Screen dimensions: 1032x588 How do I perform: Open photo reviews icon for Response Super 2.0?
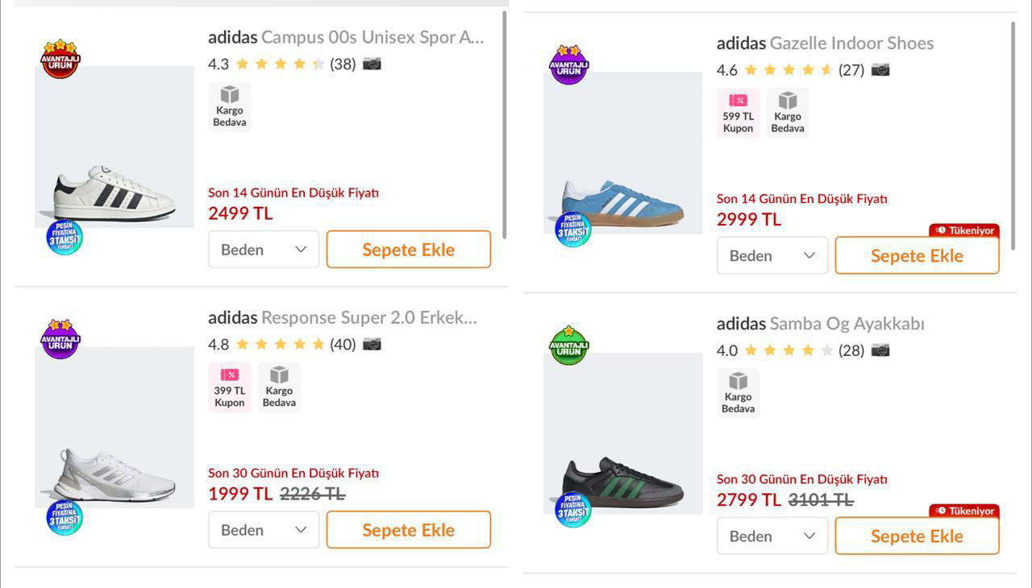(372, 344)
